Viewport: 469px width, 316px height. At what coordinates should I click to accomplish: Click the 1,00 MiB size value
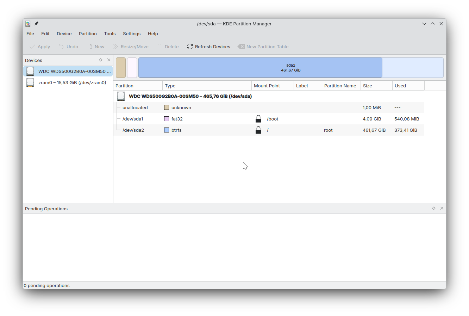click(372, 107)
